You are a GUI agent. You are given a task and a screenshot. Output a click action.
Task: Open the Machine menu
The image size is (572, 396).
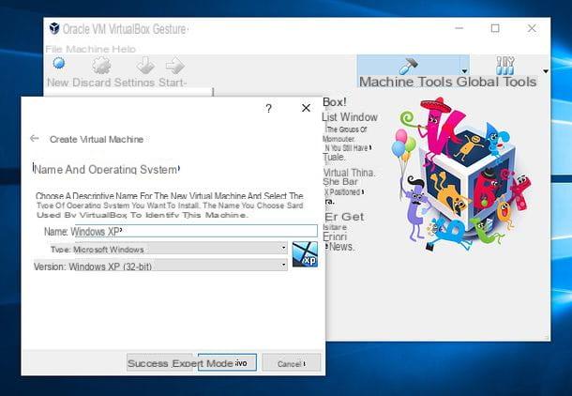(x=87, y=49)
